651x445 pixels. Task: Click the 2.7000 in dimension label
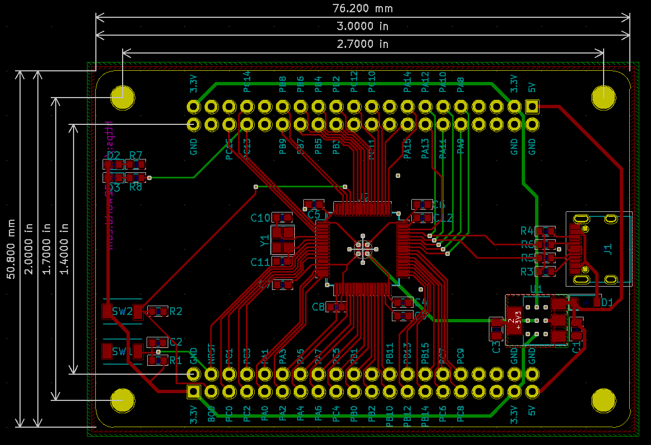pyautogui.click(x=362, y=44)
